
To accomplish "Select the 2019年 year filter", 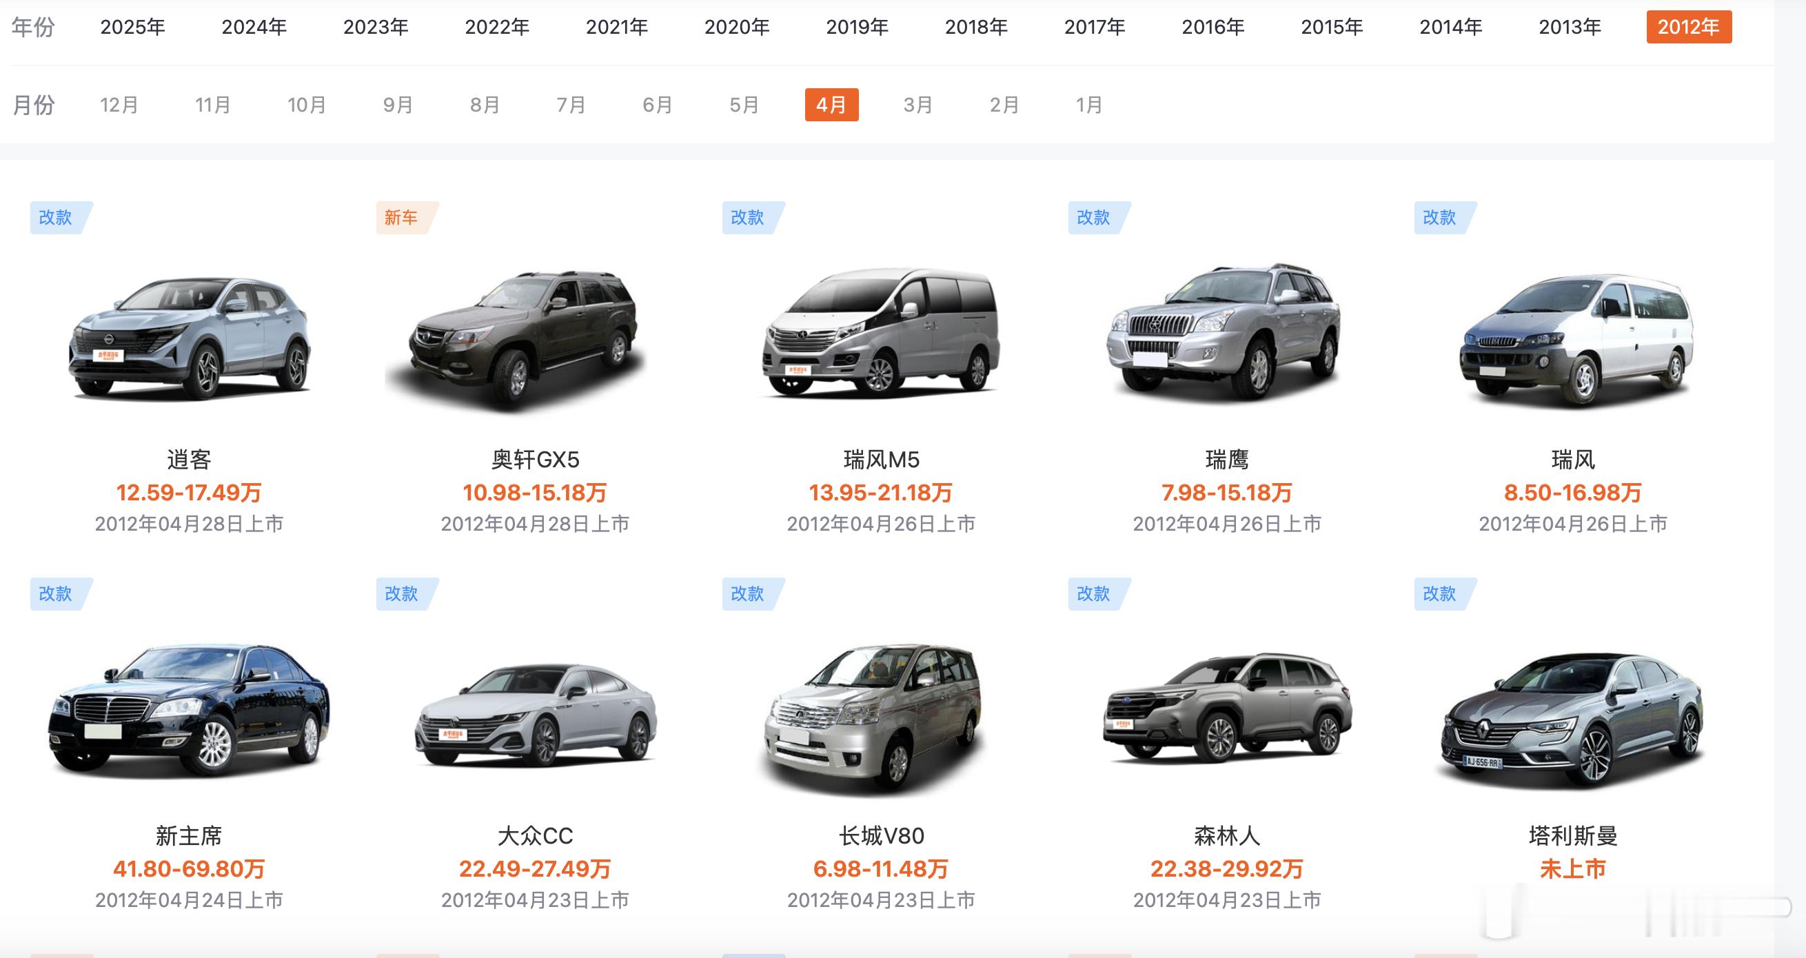I will click(857, 28).
